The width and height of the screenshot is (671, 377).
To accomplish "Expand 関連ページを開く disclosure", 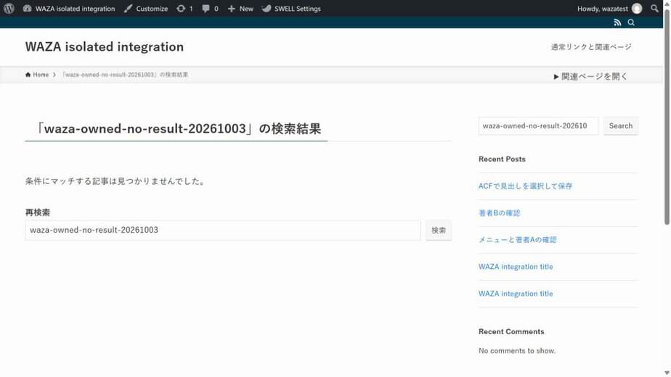I will [590, 77].
